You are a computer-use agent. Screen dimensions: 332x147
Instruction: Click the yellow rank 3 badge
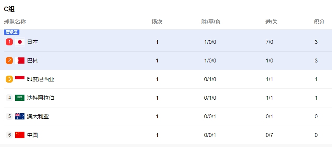(x=9, y=79)
